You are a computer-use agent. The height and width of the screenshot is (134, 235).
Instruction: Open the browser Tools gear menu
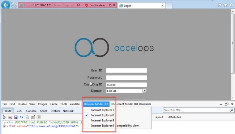tap(231, 5)
